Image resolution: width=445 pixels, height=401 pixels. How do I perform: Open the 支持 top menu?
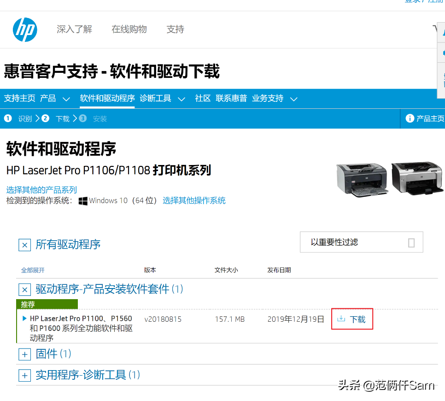click(176, 29)
